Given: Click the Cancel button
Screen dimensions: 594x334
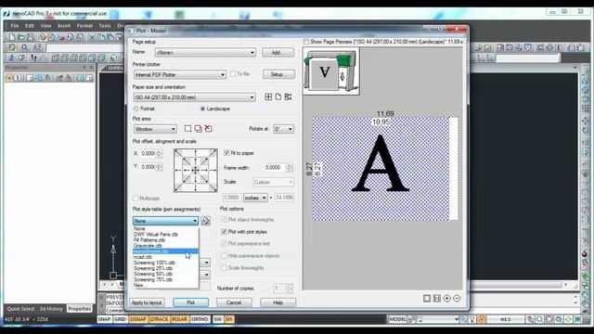Looking at the screenshot, I should (234, 302).
